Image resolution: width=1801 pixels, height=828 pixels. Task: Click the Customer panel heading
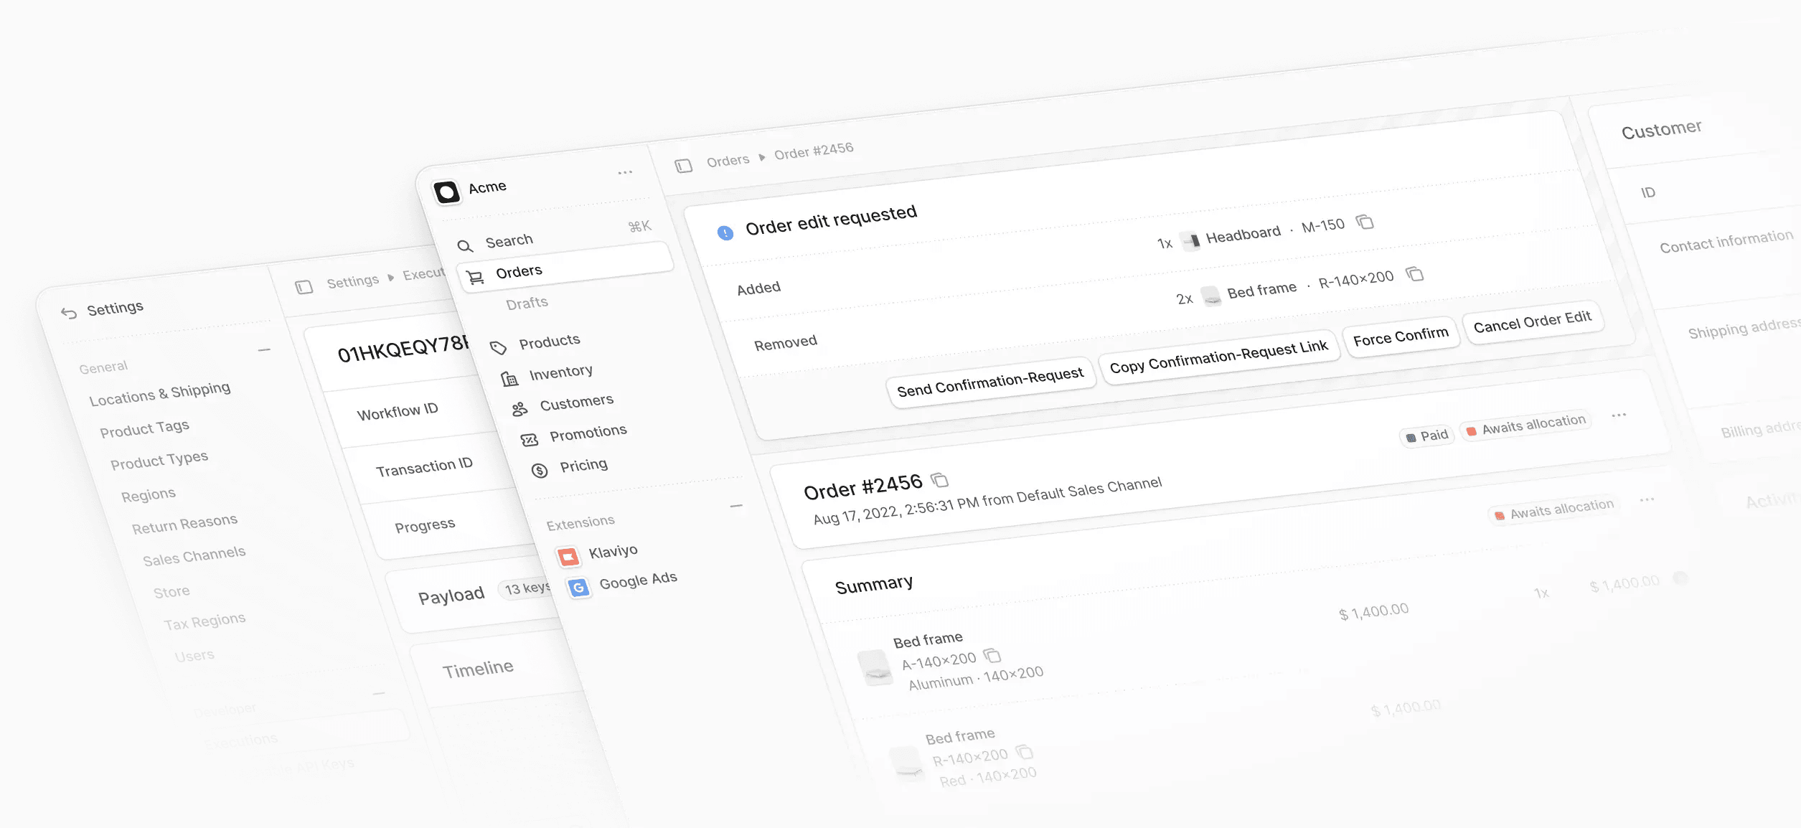point(1661,131)
